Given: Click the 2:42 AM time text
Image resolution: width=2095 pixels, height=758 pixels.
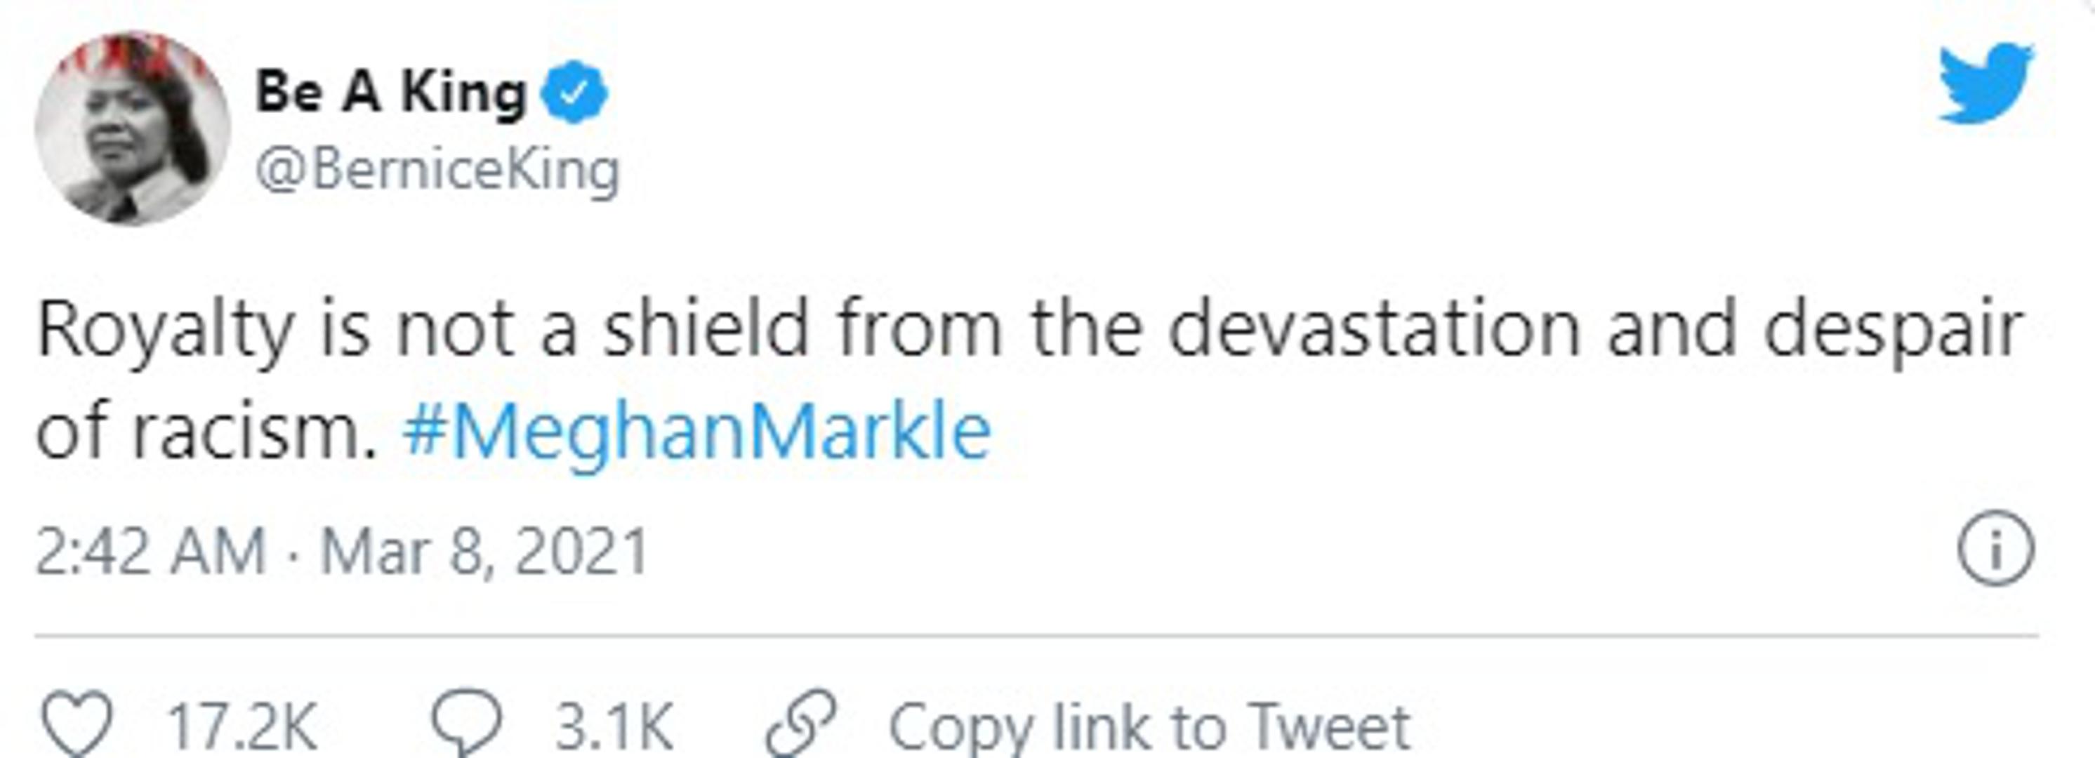Looking at the screenshot, I should pos(151,552).
